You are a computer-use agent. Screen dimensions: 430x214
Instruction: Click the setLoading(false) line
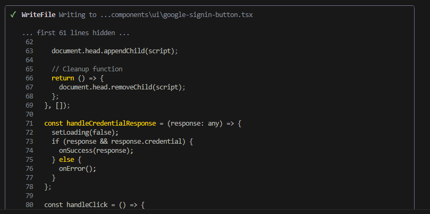85,133
